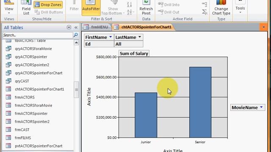Toggle Drill Buttons visibility
The height and width of the screenshot is (152, 271).
coord(49,12)
